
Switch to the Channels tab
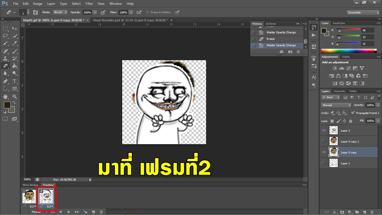click(339, 91)
